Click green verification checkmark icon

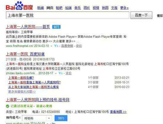(8, 106)
